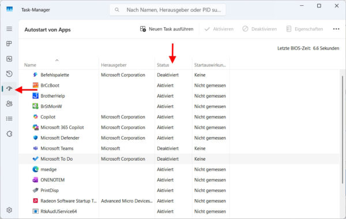346x219 pixels.
Task: Select the BrotherHelp entry name
Action: click(x=52, y=96)
